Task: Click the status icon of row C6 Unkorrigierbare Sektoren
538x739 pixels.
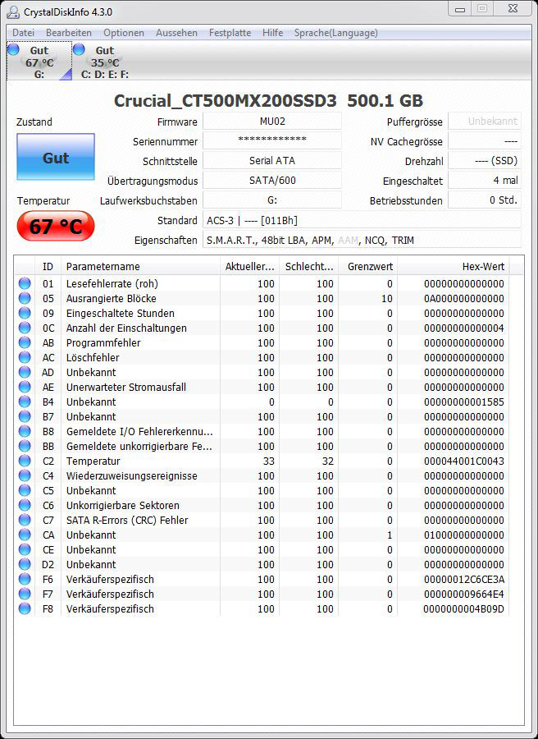Action: coord(25,505)
